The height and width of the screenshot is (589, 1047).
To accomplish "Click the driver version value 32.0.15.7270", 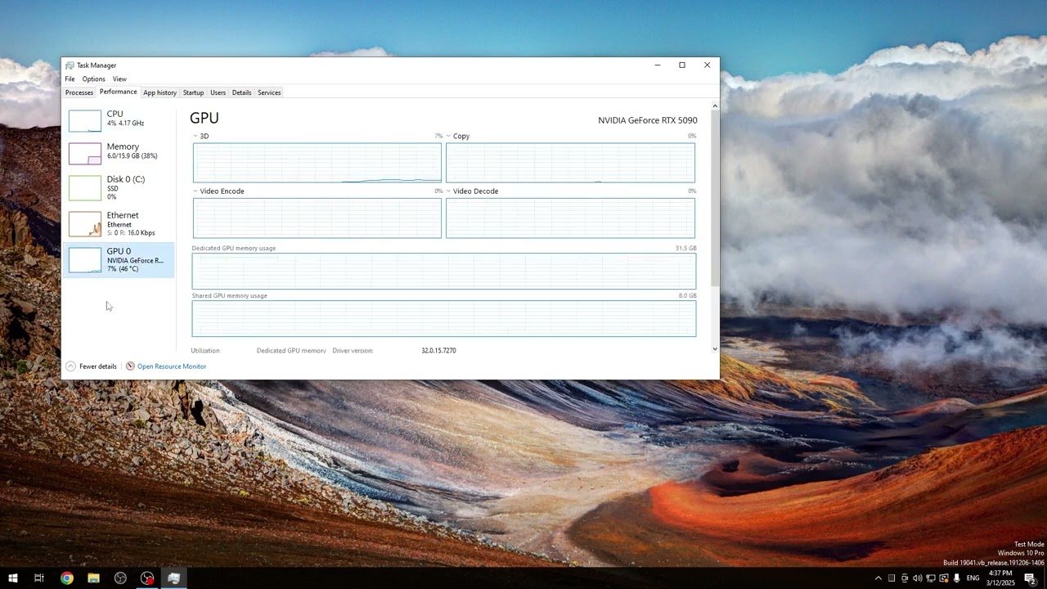I will (438, 351).
